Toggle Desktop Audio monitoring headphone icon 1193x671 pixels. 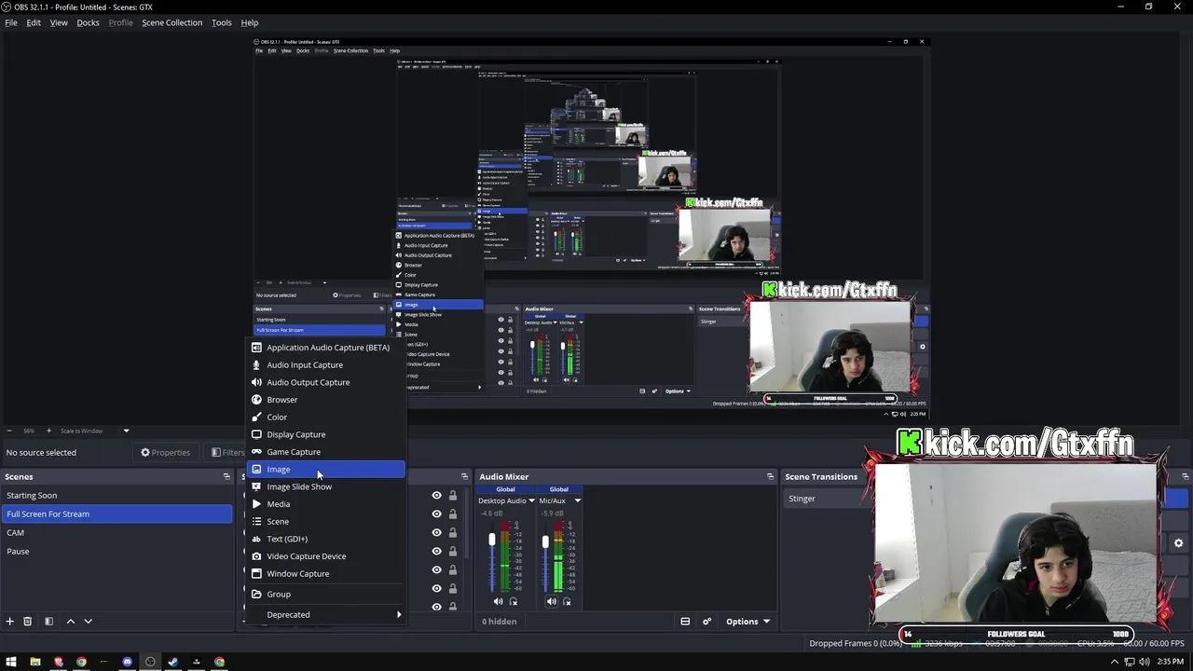point(513,602)
